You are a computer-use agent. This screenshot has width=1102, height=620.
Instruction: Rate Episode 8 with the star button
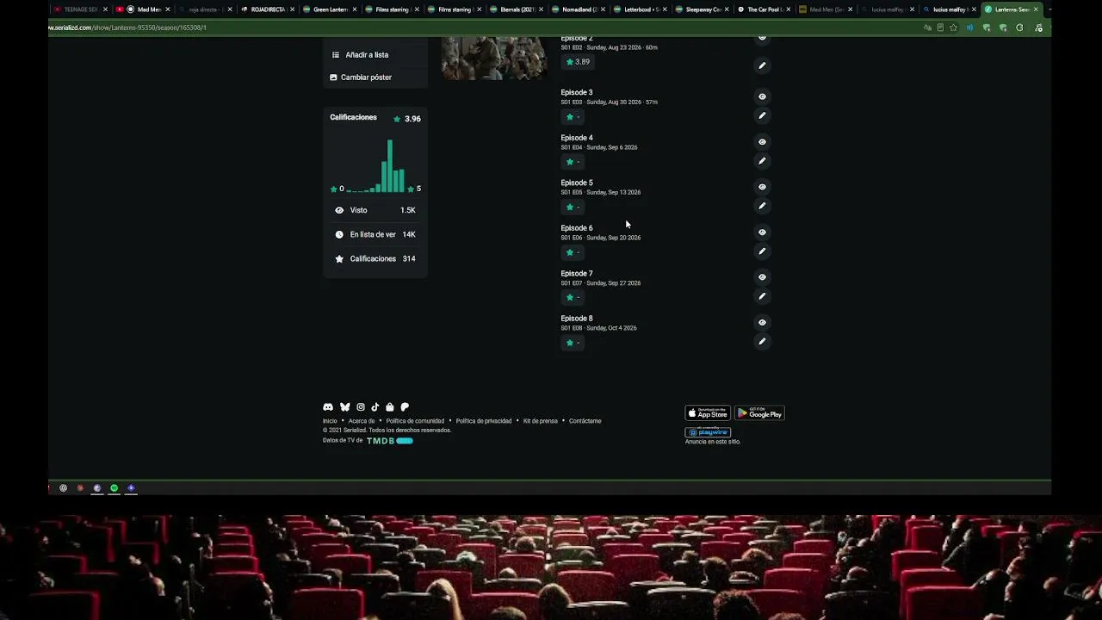point(573,343)
